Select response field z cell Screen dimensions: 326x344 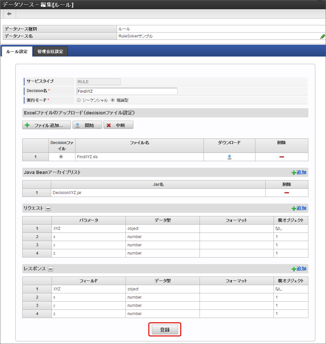pos(88,314)
